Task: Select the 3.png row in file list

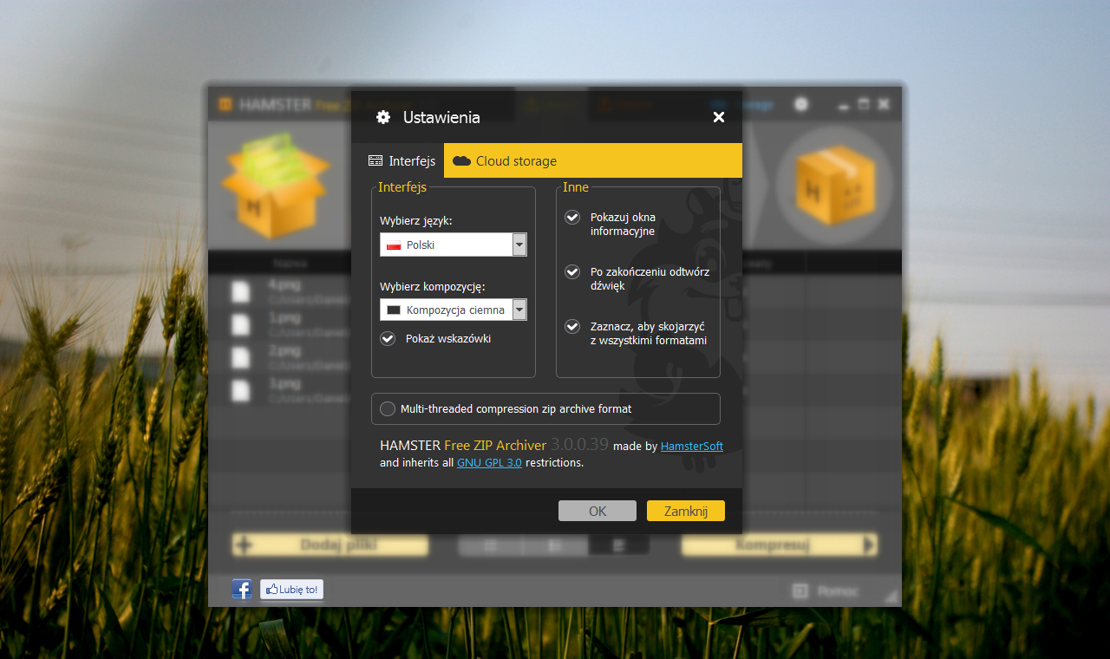Action: [279, 390]
